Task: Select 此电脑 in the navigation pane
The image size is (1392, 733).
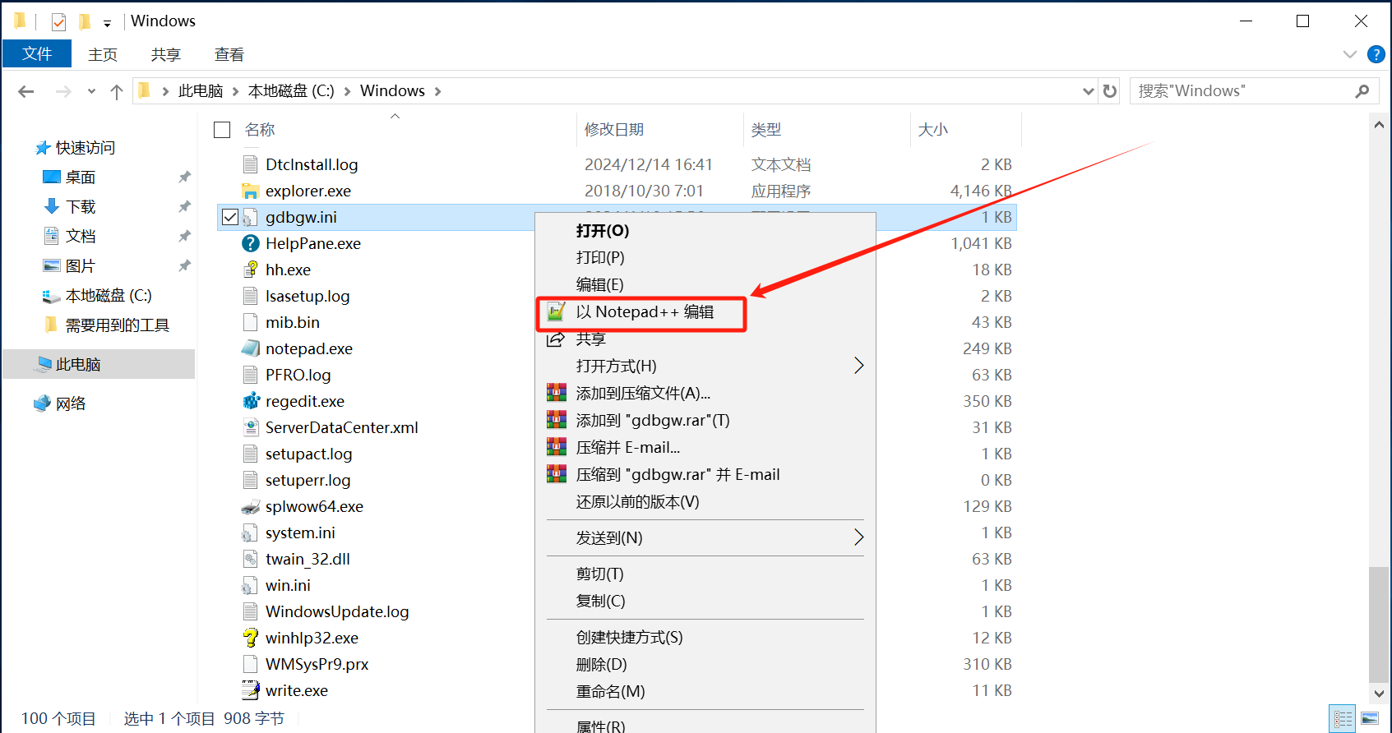Action: coord(78,364)
